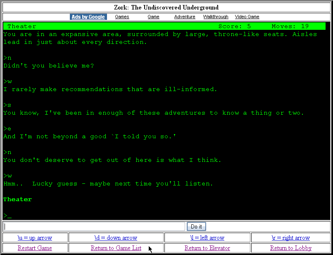Click the Ads by Google label
Image resolution: width=333 pixels, height=255 pixels.
click(x=88, y=17)
